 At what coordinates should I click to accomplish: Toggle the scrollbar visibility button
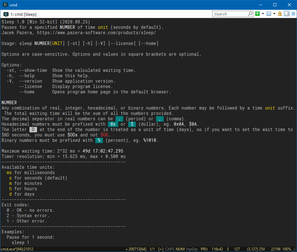[x=287, y=14]
